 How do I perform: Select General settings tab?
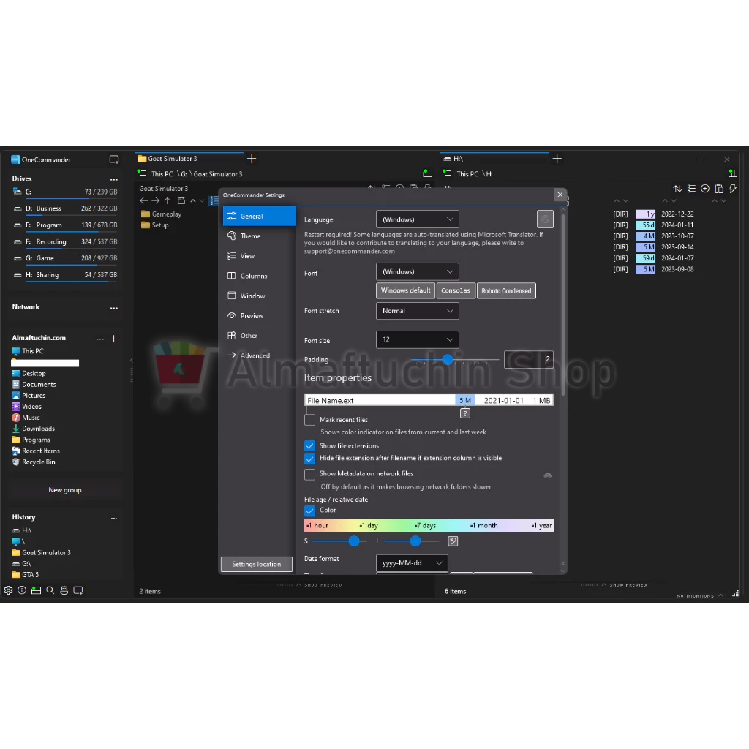(260, 216)
